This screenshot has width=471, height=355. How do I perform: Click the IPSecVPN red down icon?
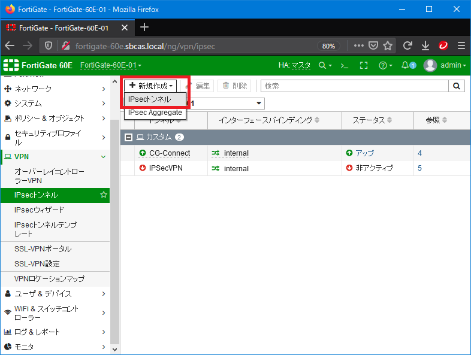pyautogui.click(x=143, y=168)
